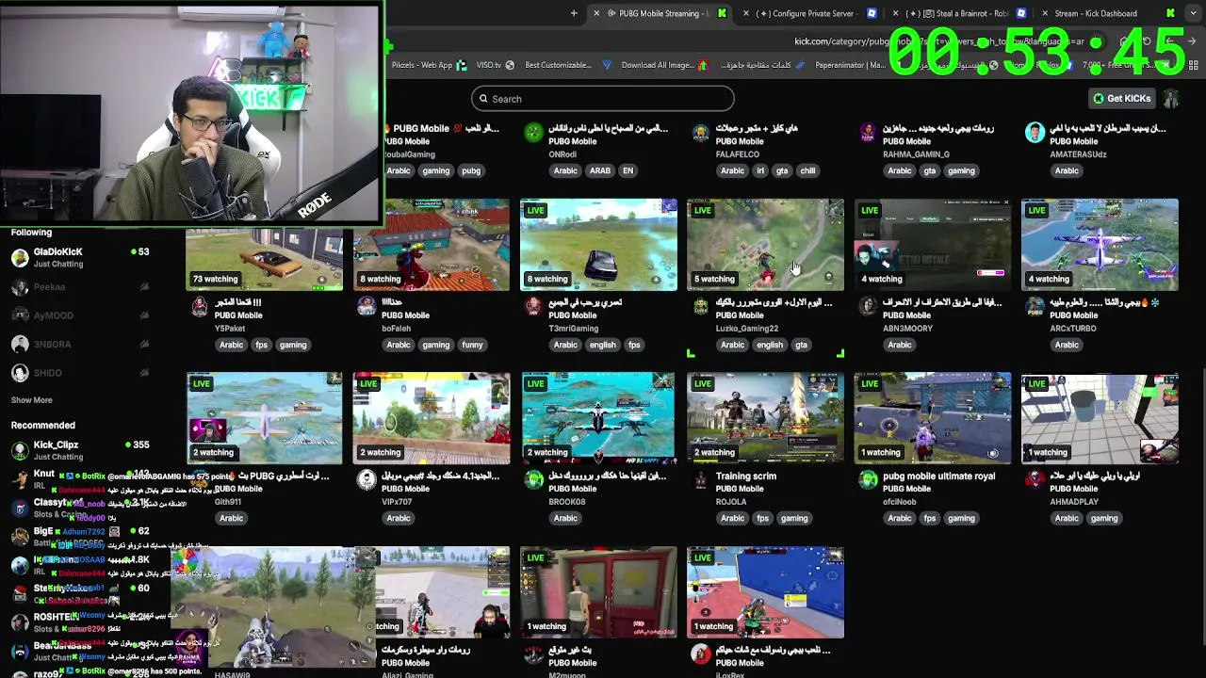Select english tag under T3mriGaming
Viewport: 1206px width, 678px height.
[602, 345]
